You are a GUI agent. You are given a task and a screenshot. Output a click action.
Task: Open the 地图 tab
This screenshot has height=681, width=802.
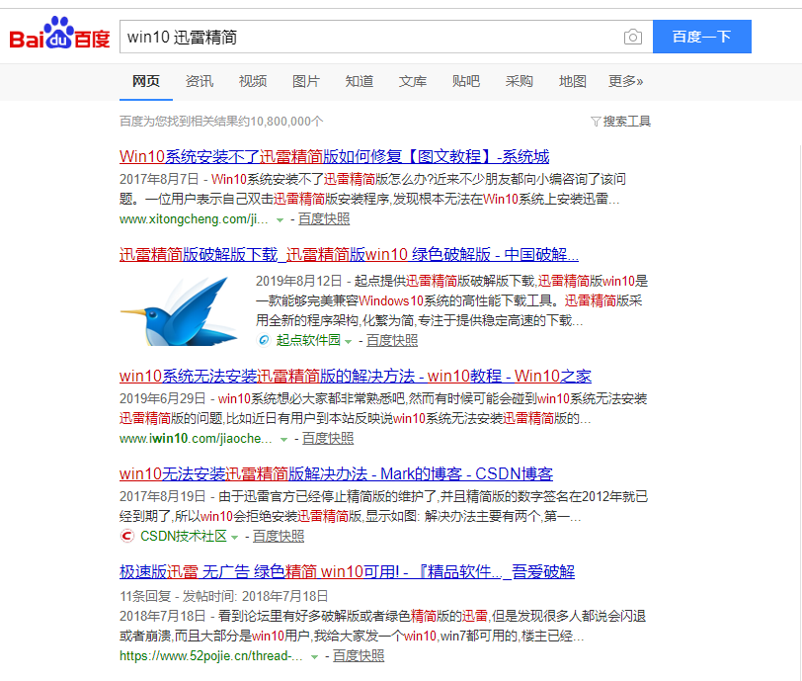pyautogui.click(x=572, y=81)
